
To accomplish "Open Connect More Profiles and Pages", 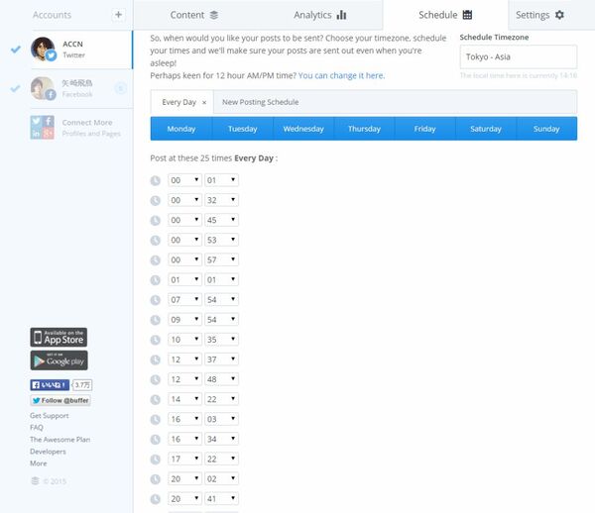I will (x=91, y=128).
